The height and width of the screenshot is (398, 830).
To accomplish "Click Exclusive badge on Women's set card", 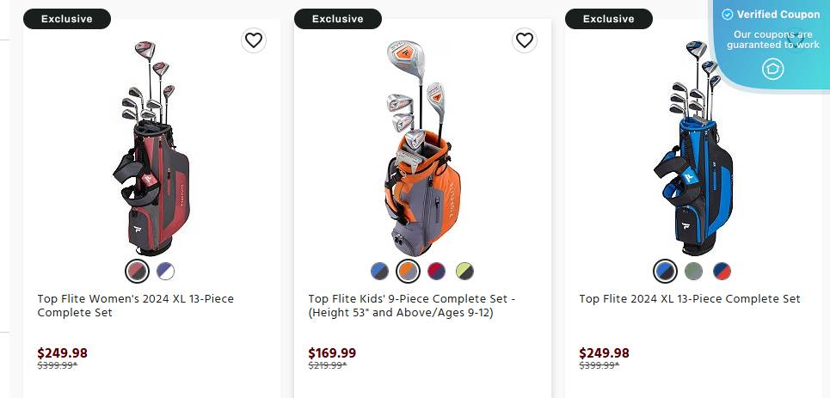I will tap(66, 19).
